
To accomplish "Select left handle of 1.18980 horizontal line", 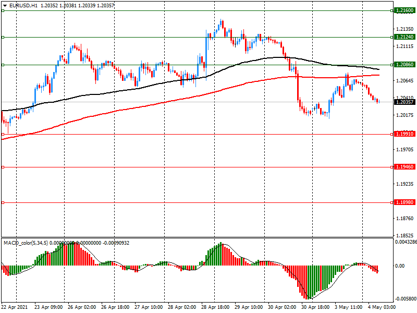I will pos(3,203).
